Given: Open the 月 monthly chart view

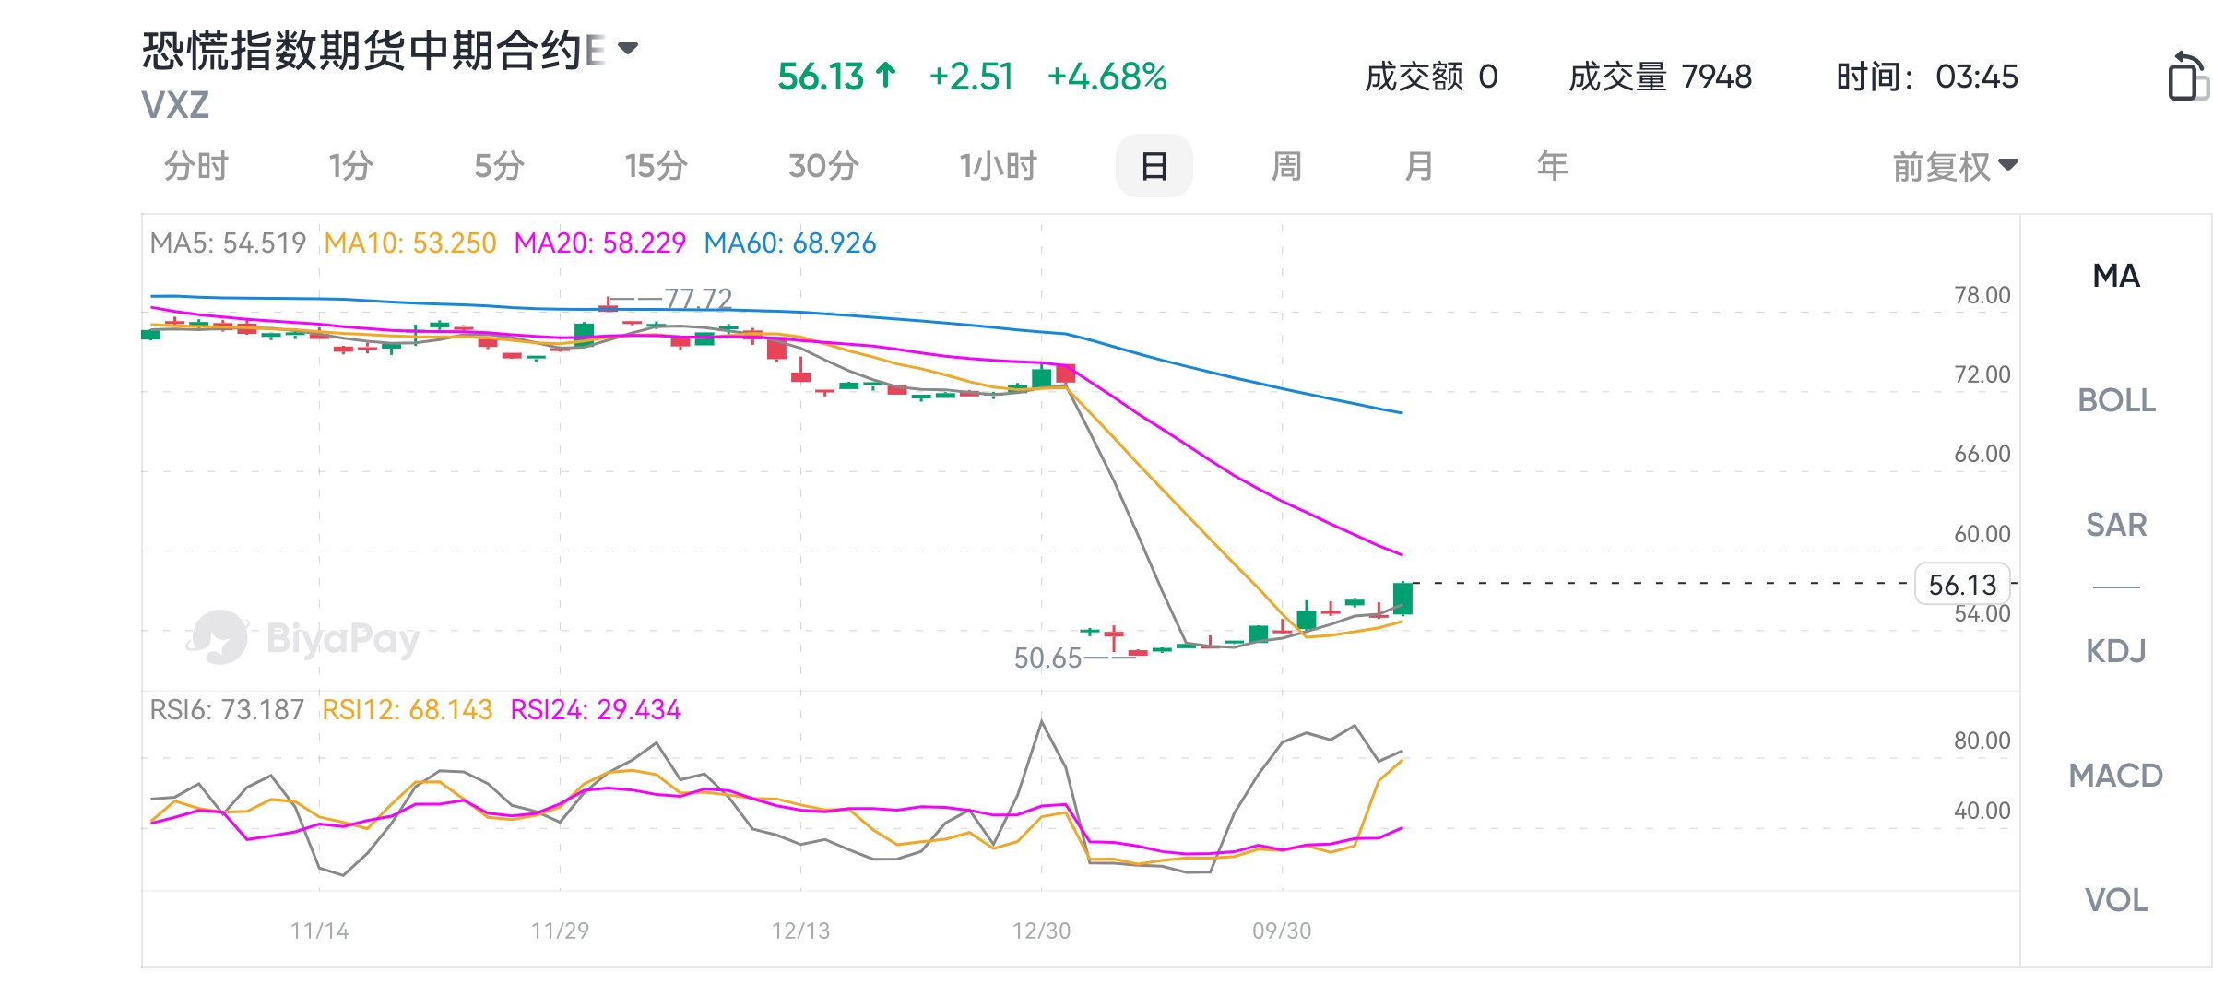Looking at the screenshot, I should pos(1419,167).
